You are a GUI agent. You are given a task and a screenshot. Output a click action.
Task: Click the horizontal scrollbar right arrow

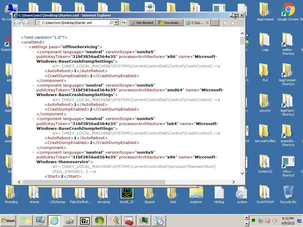(x=233, y=182)
